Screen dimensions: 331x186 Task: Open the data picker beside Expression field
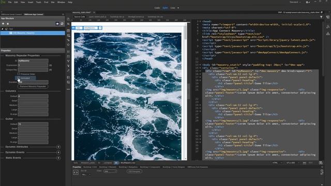click(x=51, y=65)
